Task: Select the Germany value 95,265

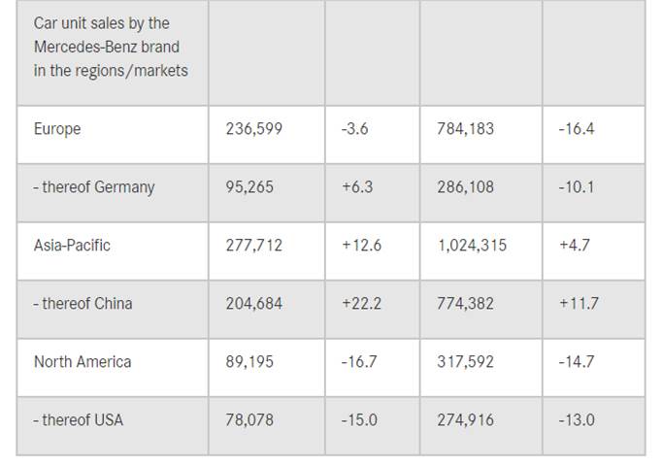Action: point(249,187)
